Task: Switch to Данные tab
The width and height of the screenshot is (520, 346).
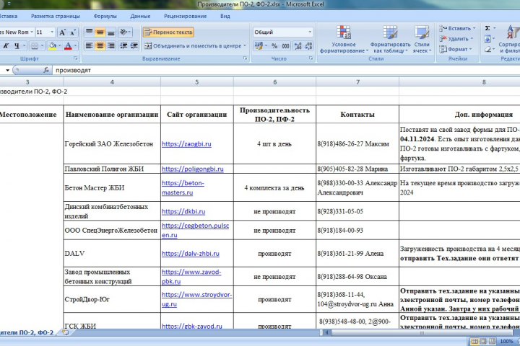Action: (140, 16)
